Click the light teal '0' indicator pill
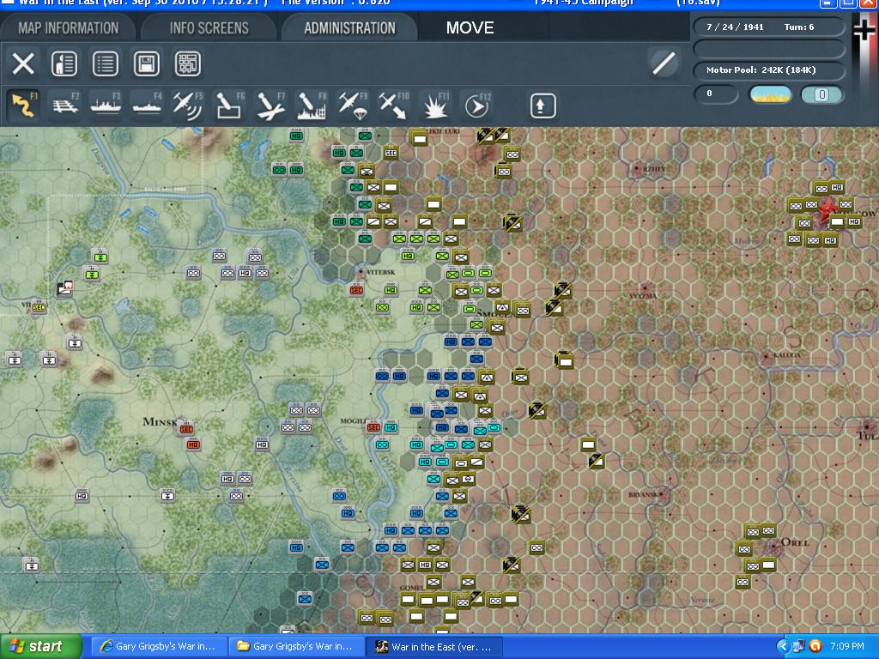This screenshot has width=879, height=659. click(x=821, y=94)
